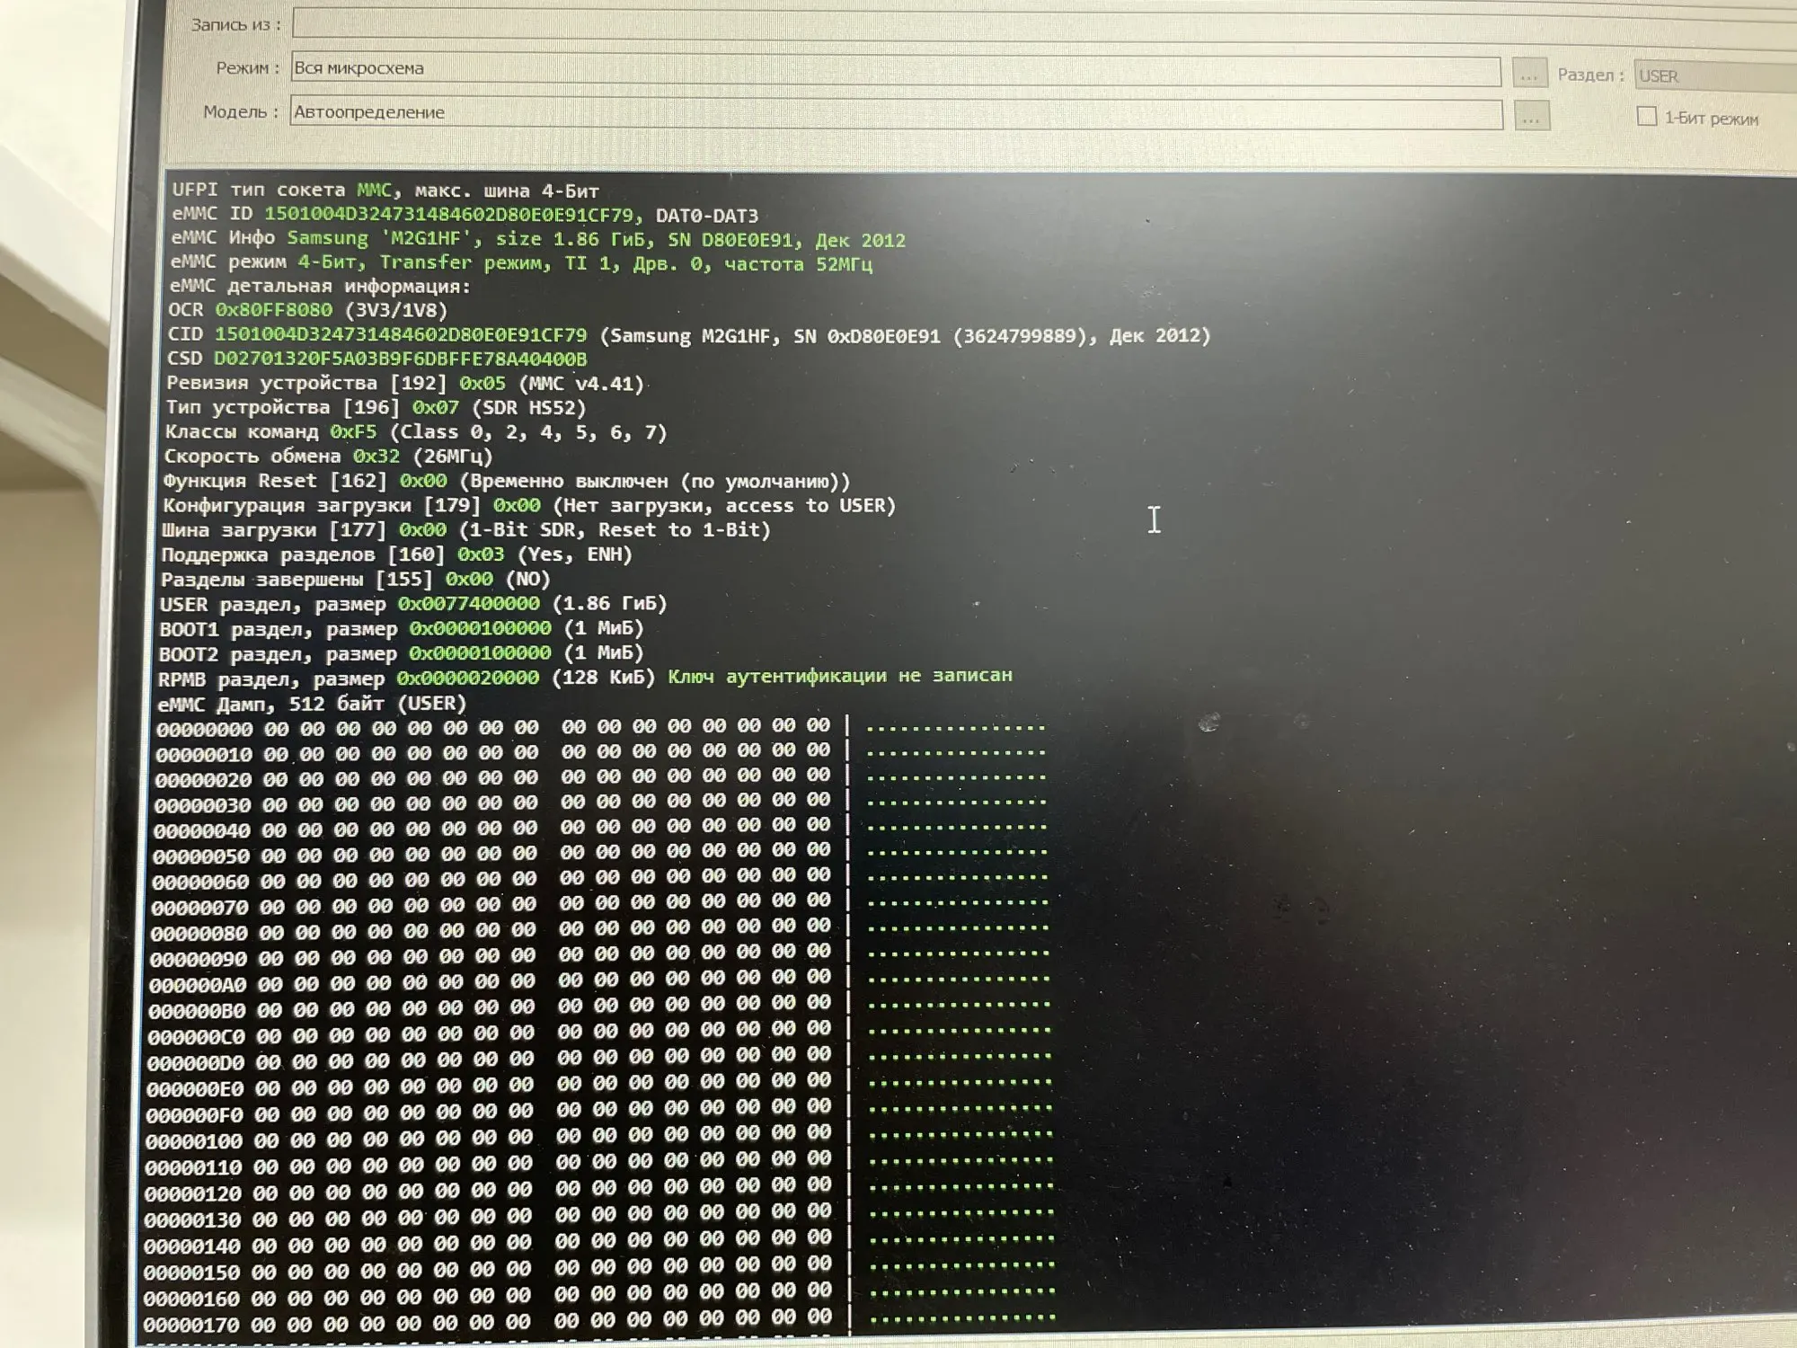1797x1348 pixels.
Task: Click the CSD hex value line
Action: point(400,359)
